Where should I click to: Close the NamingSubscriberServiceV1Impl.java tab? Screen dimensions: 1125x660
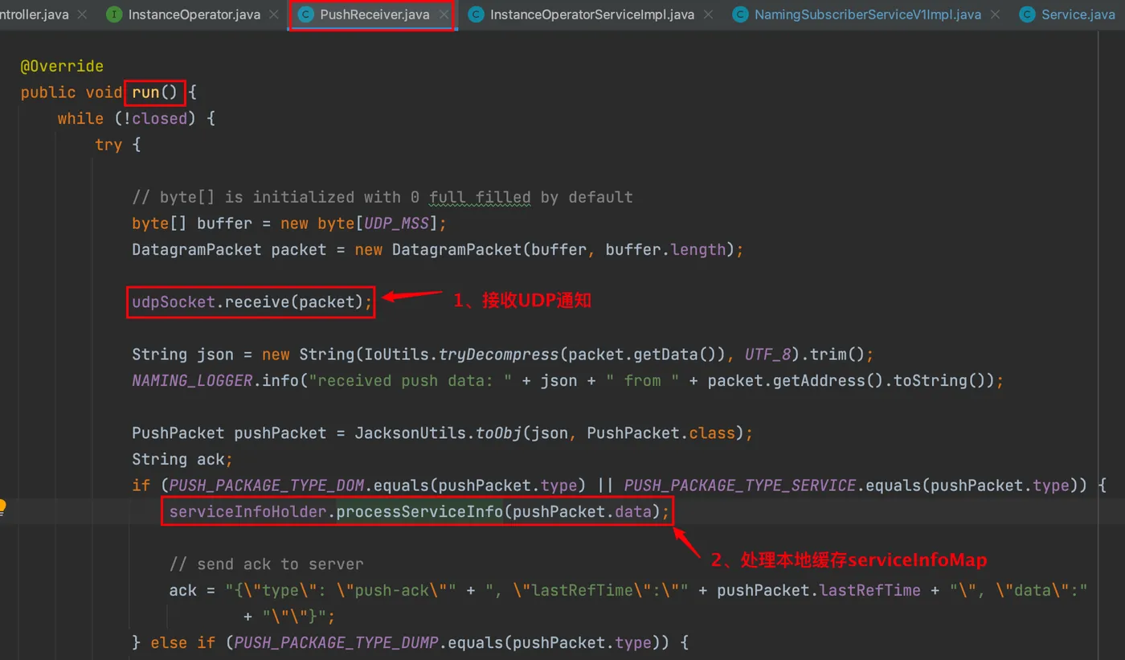tap(996, 14)
